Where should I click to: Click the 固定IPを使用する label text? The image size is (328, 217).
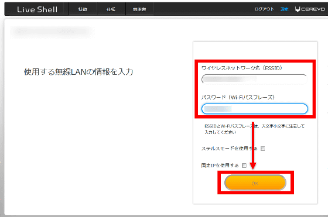pyautogui.click(x=220, y=166)
